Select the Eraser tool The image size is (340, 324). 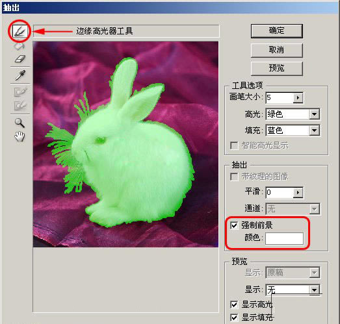tap(20, 58)
